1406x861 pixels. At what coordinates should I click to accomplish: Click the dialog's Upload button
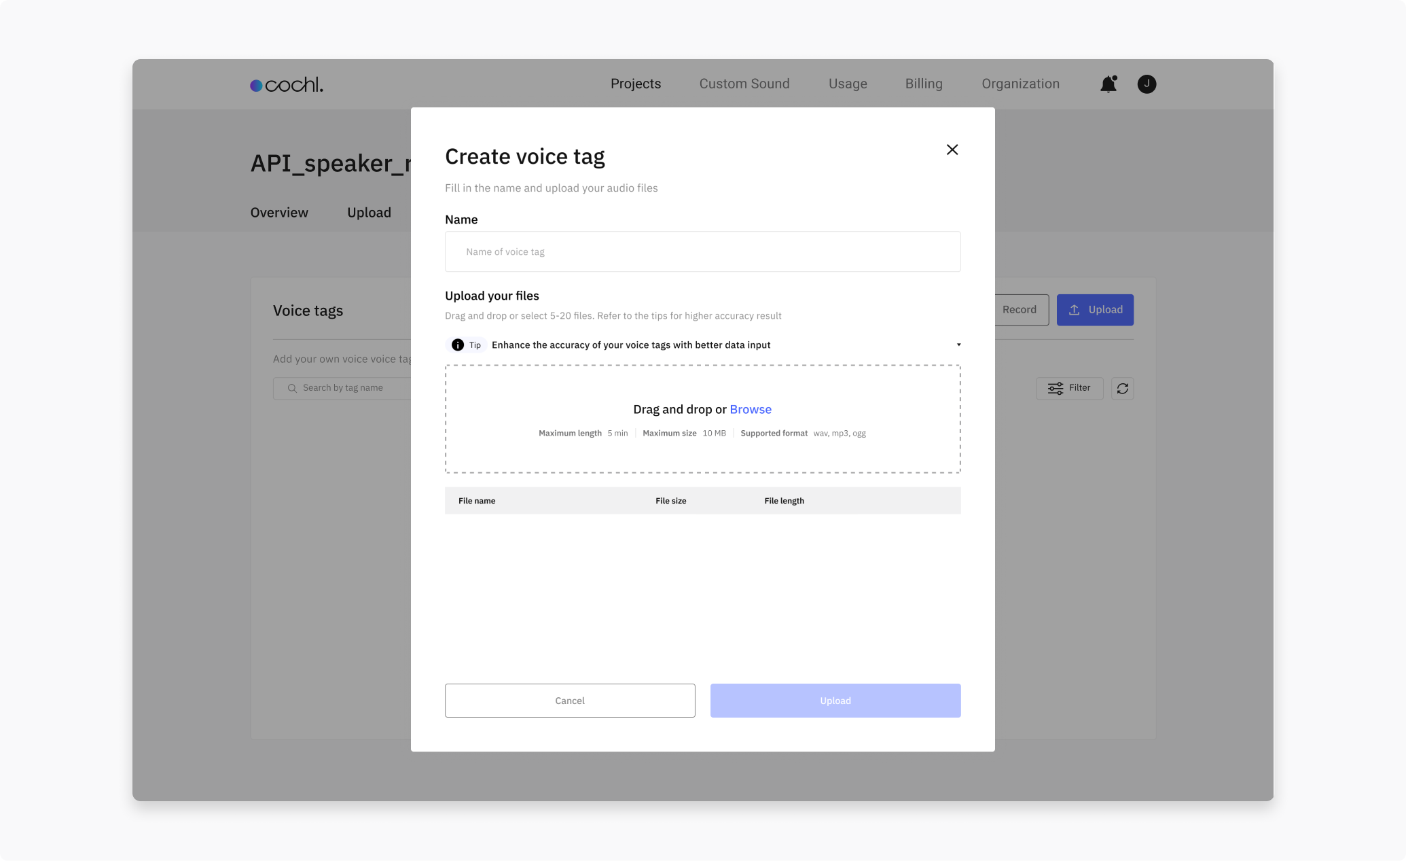coord(835,701)
